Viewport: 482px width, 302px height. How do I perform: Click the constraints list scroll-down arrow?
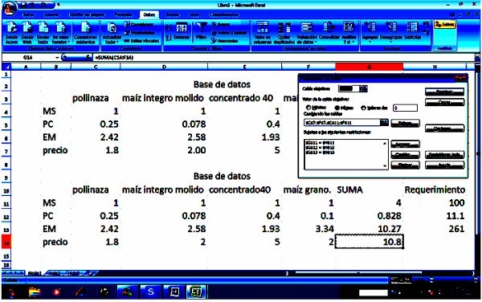pos(385,166)
